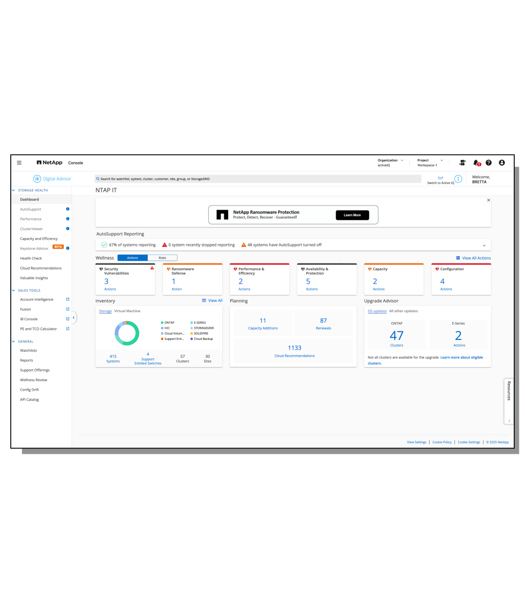The image size is (525, 603).
Task: Click the Switch to Active IQ icon
Action: [440, 178]
